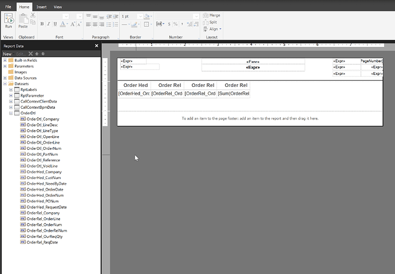This screenshot has height=274, width=395.
Task: Click the delete X icon in Report Data
Action: click(x=30, y=54)
